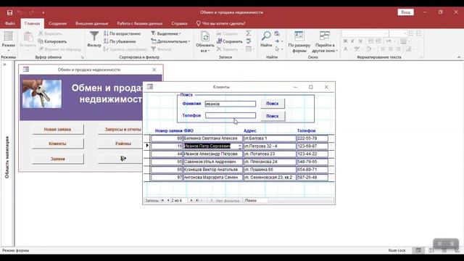Click the Заявки button

click(57, 159)
